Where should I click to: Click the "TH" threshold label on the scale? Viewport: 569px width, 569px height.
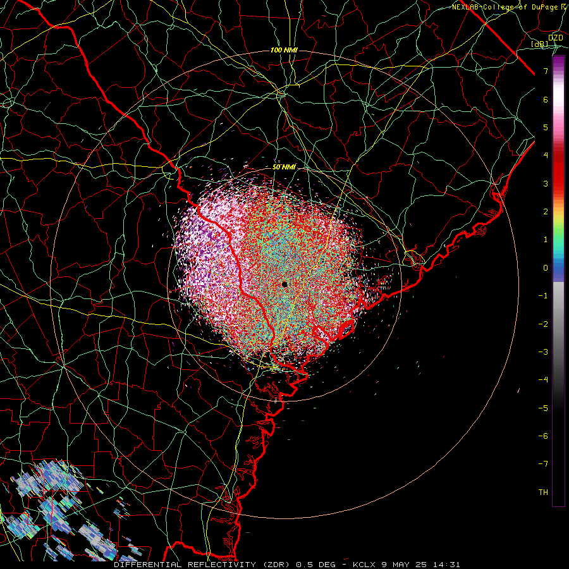(543, 492)
